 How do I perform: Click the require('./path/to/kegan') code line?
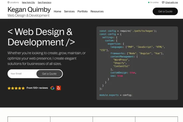[128, 31]
